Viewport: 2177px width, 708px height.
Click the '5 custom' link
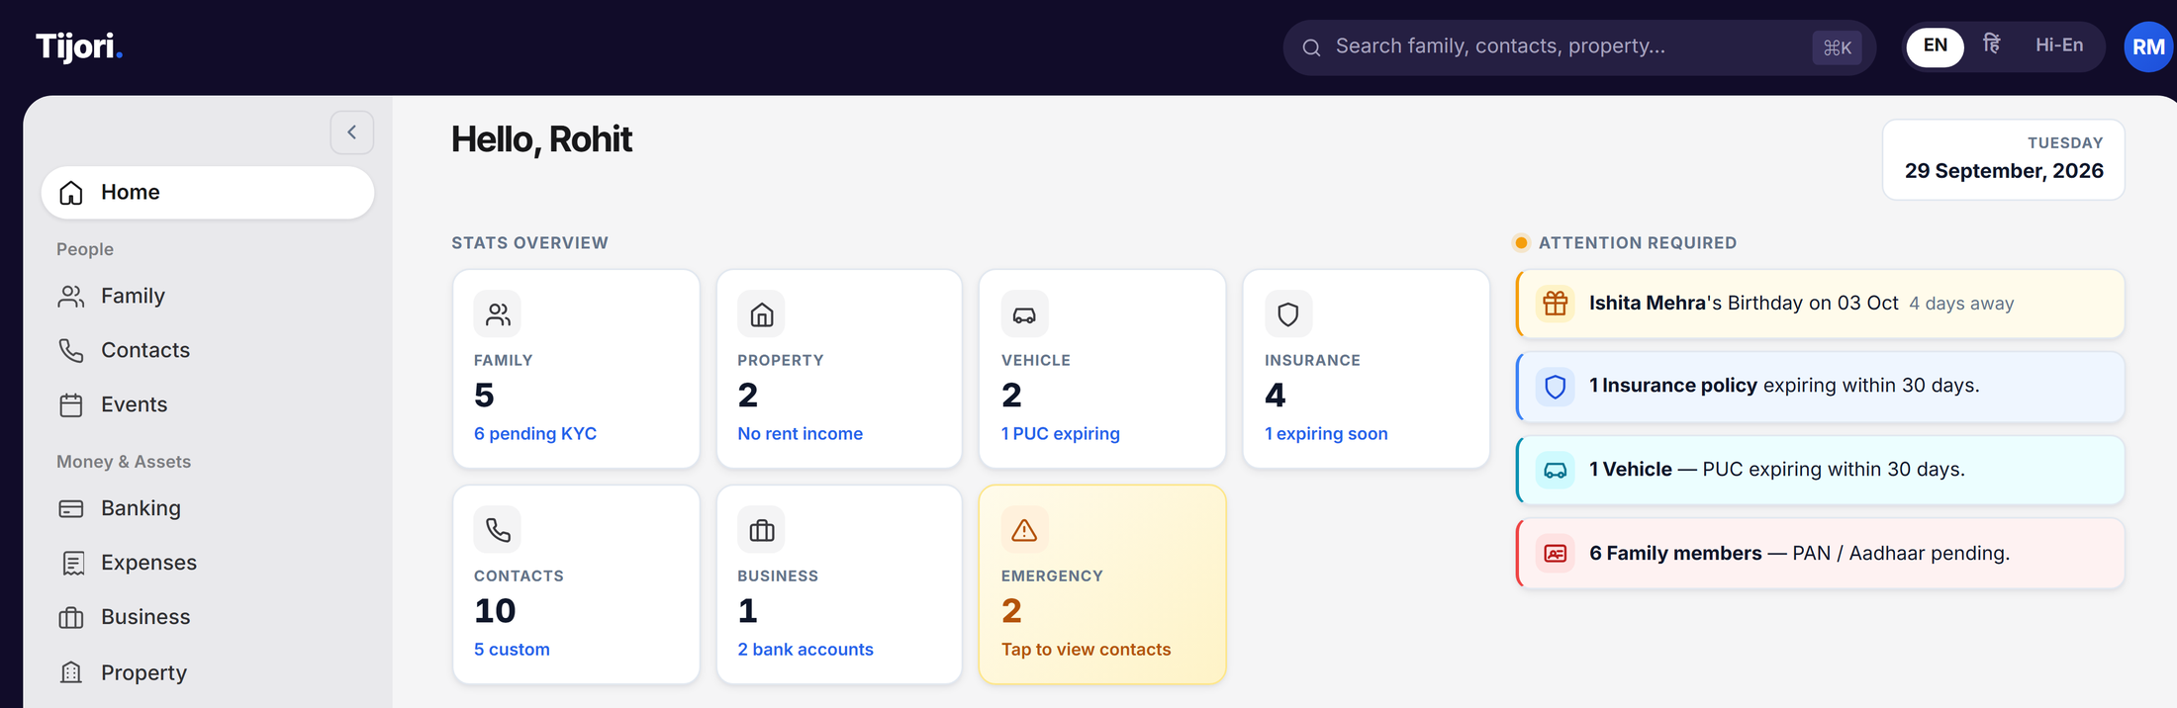(x=512, y=650)
